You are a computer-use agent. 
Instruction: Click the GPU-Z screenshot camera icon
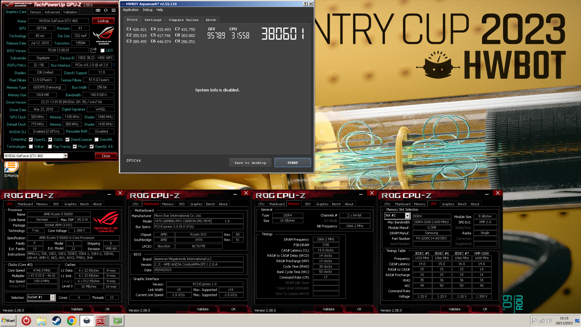98,10
